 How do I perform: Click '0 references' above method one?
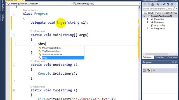[38, 61]
